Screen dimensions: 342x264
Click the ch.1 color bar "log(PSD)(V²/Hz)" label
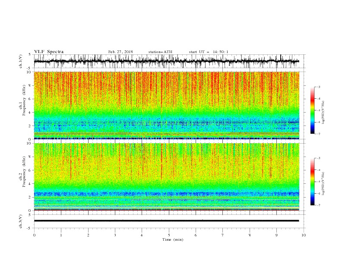pos(323,113)
